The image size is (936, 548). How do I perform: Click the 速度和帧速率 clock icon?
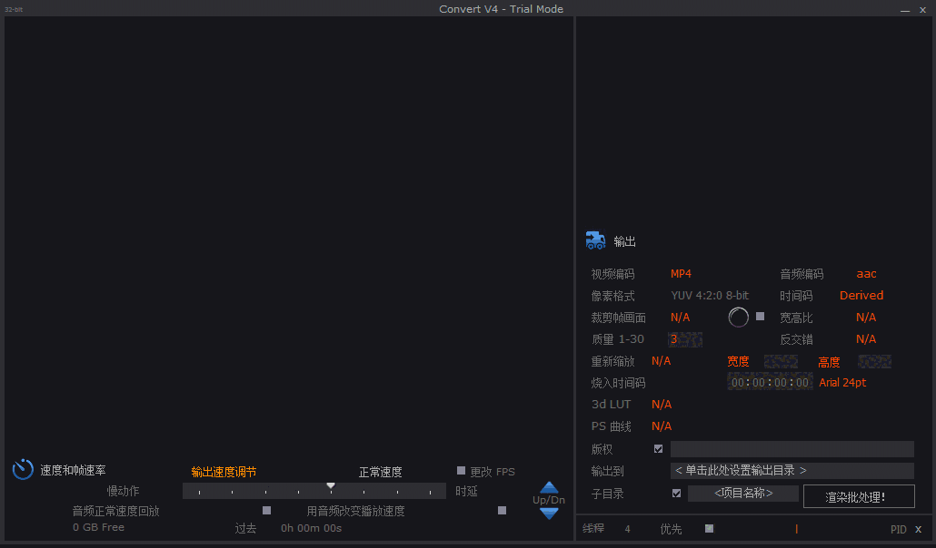(x=22, y=469)
